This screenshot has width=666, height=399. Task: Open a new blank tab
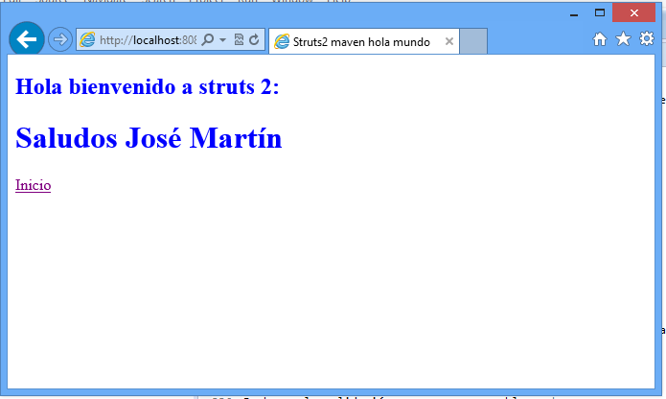click(x=473, y=41)
